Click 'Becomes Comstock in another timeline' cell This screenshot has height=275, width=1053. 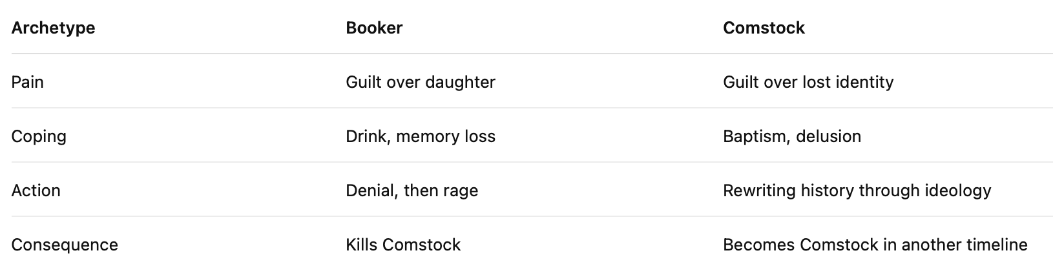point(875,245)
